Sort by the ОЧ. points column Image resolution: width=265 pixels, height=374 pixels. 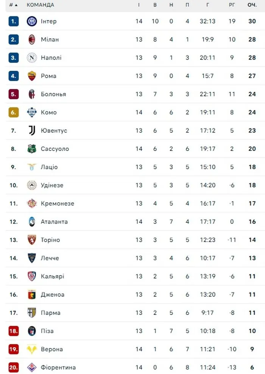[x=252, y=5]
